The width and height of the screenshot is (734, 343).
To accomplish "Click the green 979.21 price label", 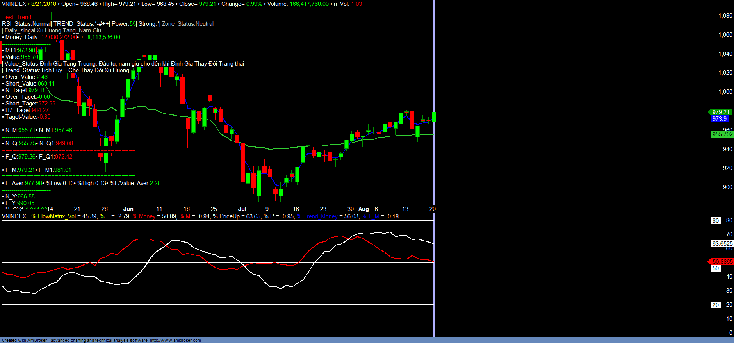I will pyautogui.click(x=720, y=112).
